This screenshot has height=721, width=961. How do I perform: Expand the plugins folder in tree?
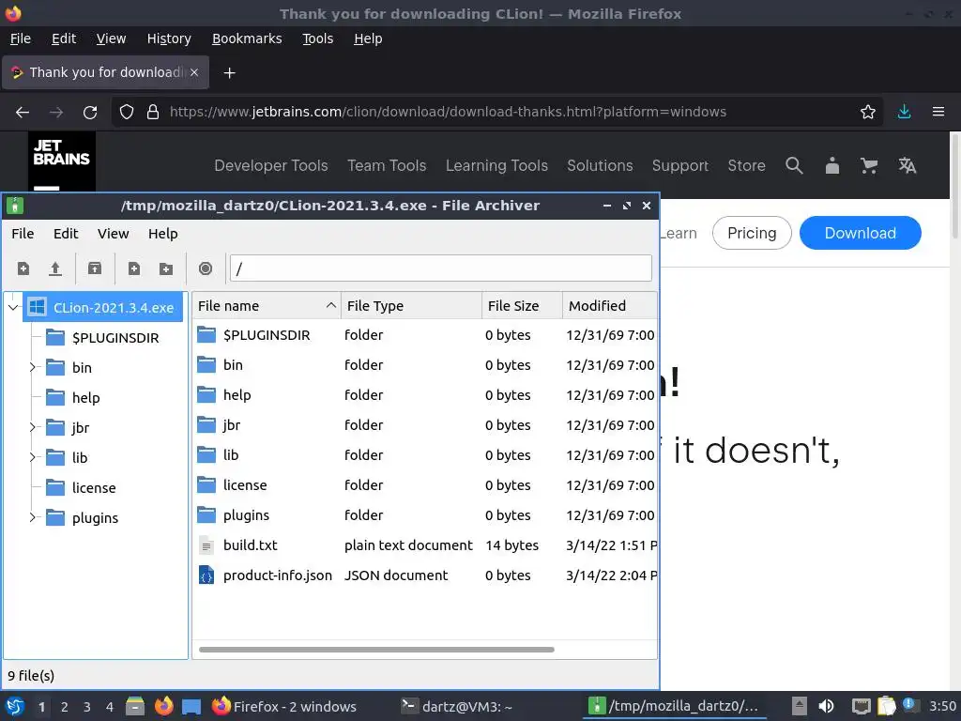click(33, 517)
